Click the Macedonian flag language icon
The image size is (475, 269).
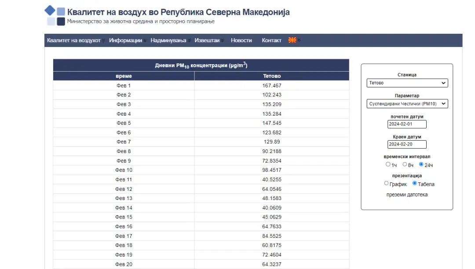(x=292, y=40)
